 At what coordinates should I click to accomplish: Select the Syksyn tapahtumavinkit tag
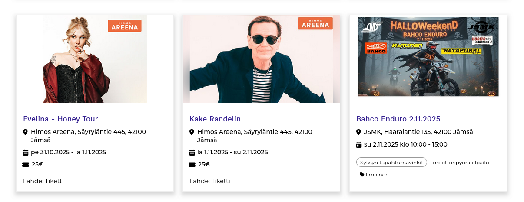pos(391,162)
